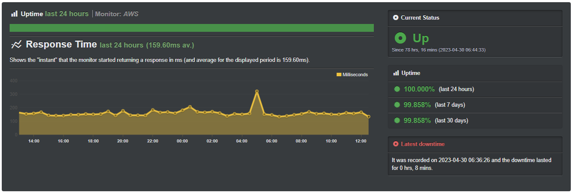The image size is (573, 193).
Task: Click the response time spike near 05:00
Action: click(x=257, y=91)
